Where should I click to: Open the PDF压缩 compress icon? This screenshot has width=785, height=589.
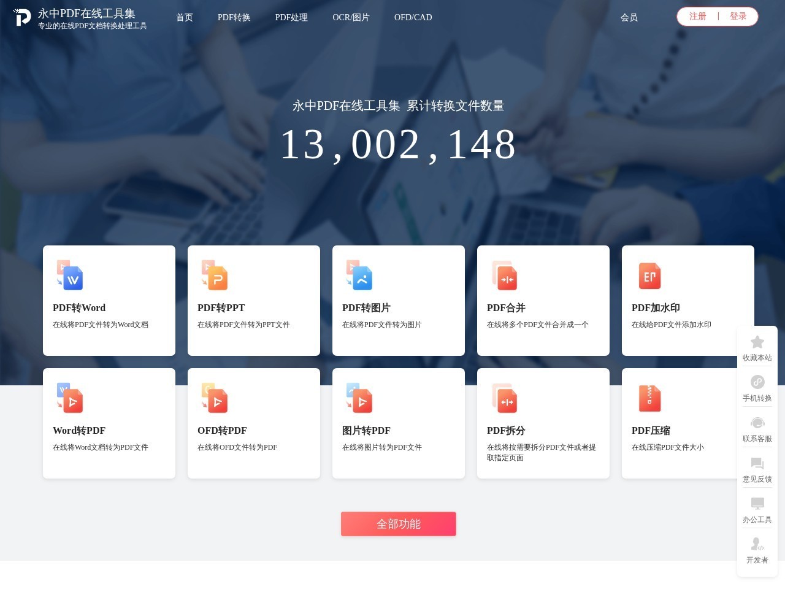point(649,398)
